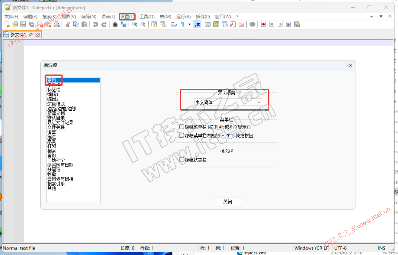Tick the 隐藏状态栏 checkbox
The image size is (398, 255).
tap(182, 160)
